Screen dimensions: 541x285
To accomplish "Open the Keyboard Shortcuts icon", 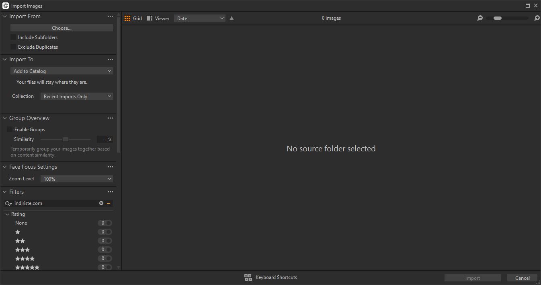I will click(248, 277).
